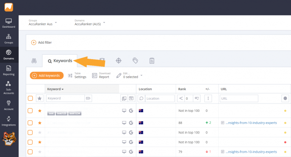Check the checkbox for the rank 88 row

[x=30, y=123]
